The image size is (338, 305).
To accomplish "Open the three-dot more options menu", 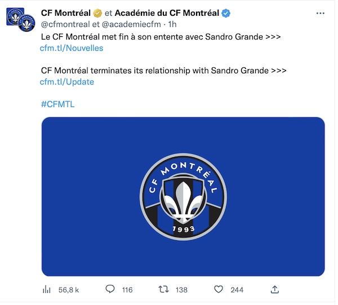I will [x=321, y=14].
